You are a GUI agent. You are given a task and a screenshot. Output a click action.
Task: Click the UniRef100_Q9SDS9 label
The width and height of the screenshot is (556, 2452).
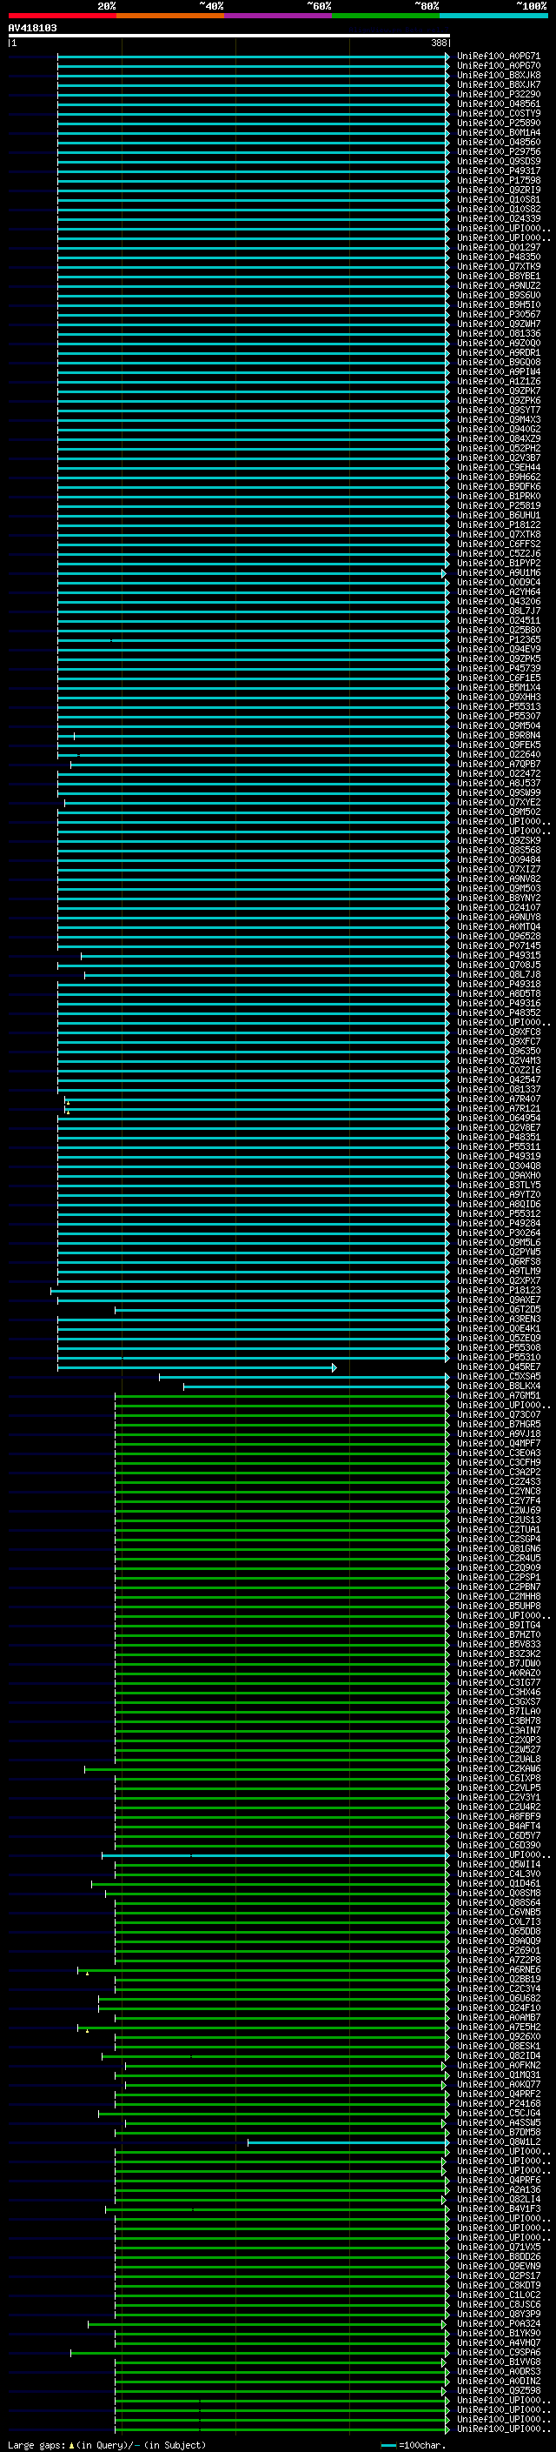[x=498, y=162]
